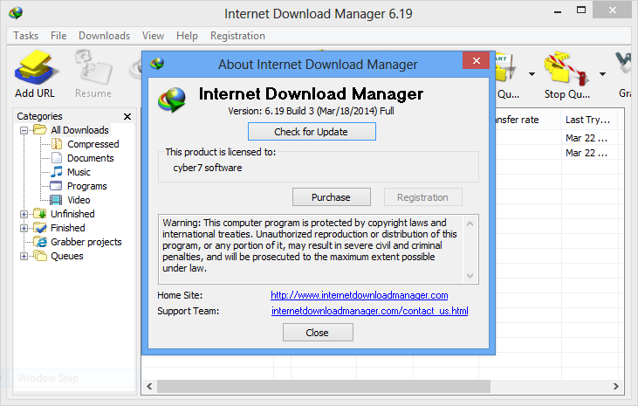The height and width of the screenshot is (406, 638).
Task: Click the cyber7 software licensee text
Action: [208, 168]
